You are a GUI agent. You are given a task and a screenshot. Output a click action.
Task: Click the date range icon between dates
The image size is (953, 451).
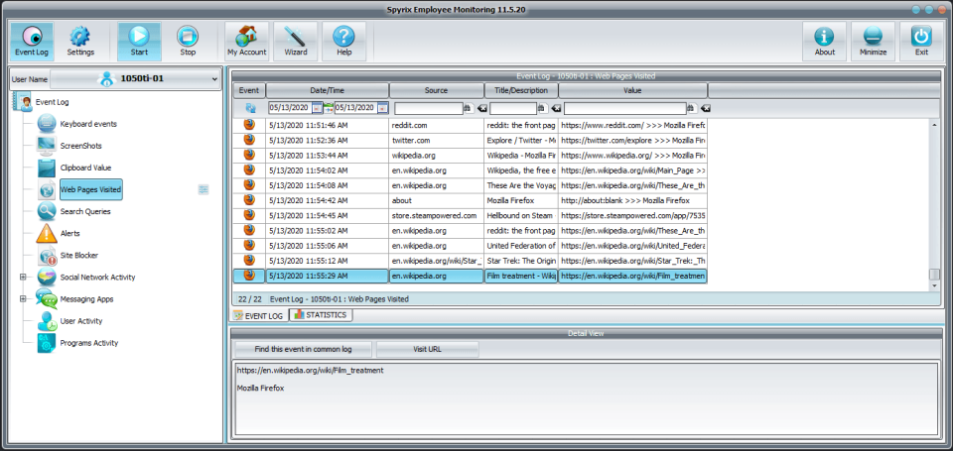[329, 108]
